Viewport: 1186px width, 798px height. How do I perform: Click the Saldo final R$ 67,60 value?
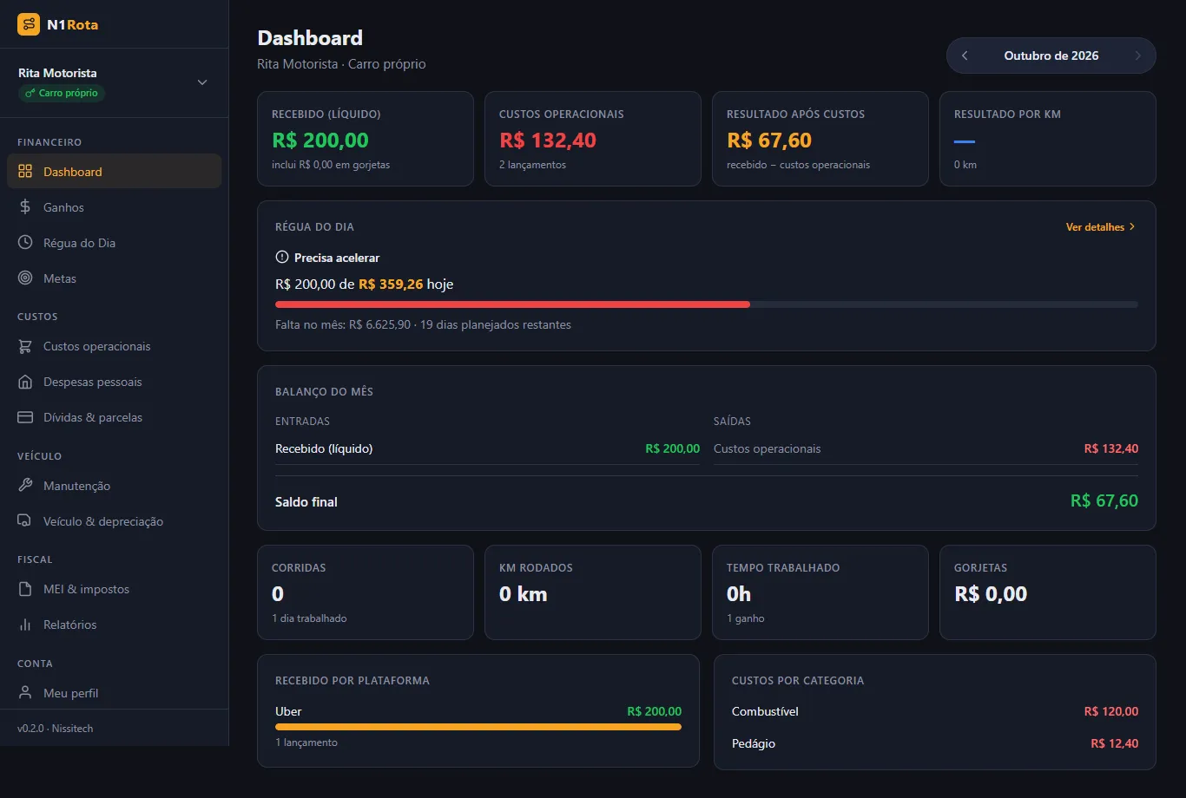click(1104, 501)
